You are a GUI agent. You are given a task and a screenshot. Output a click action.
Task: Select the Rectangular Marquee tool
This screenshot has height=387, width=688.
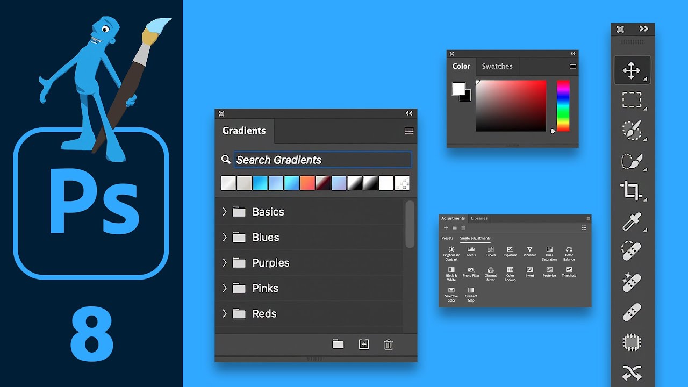coord(632,100)
